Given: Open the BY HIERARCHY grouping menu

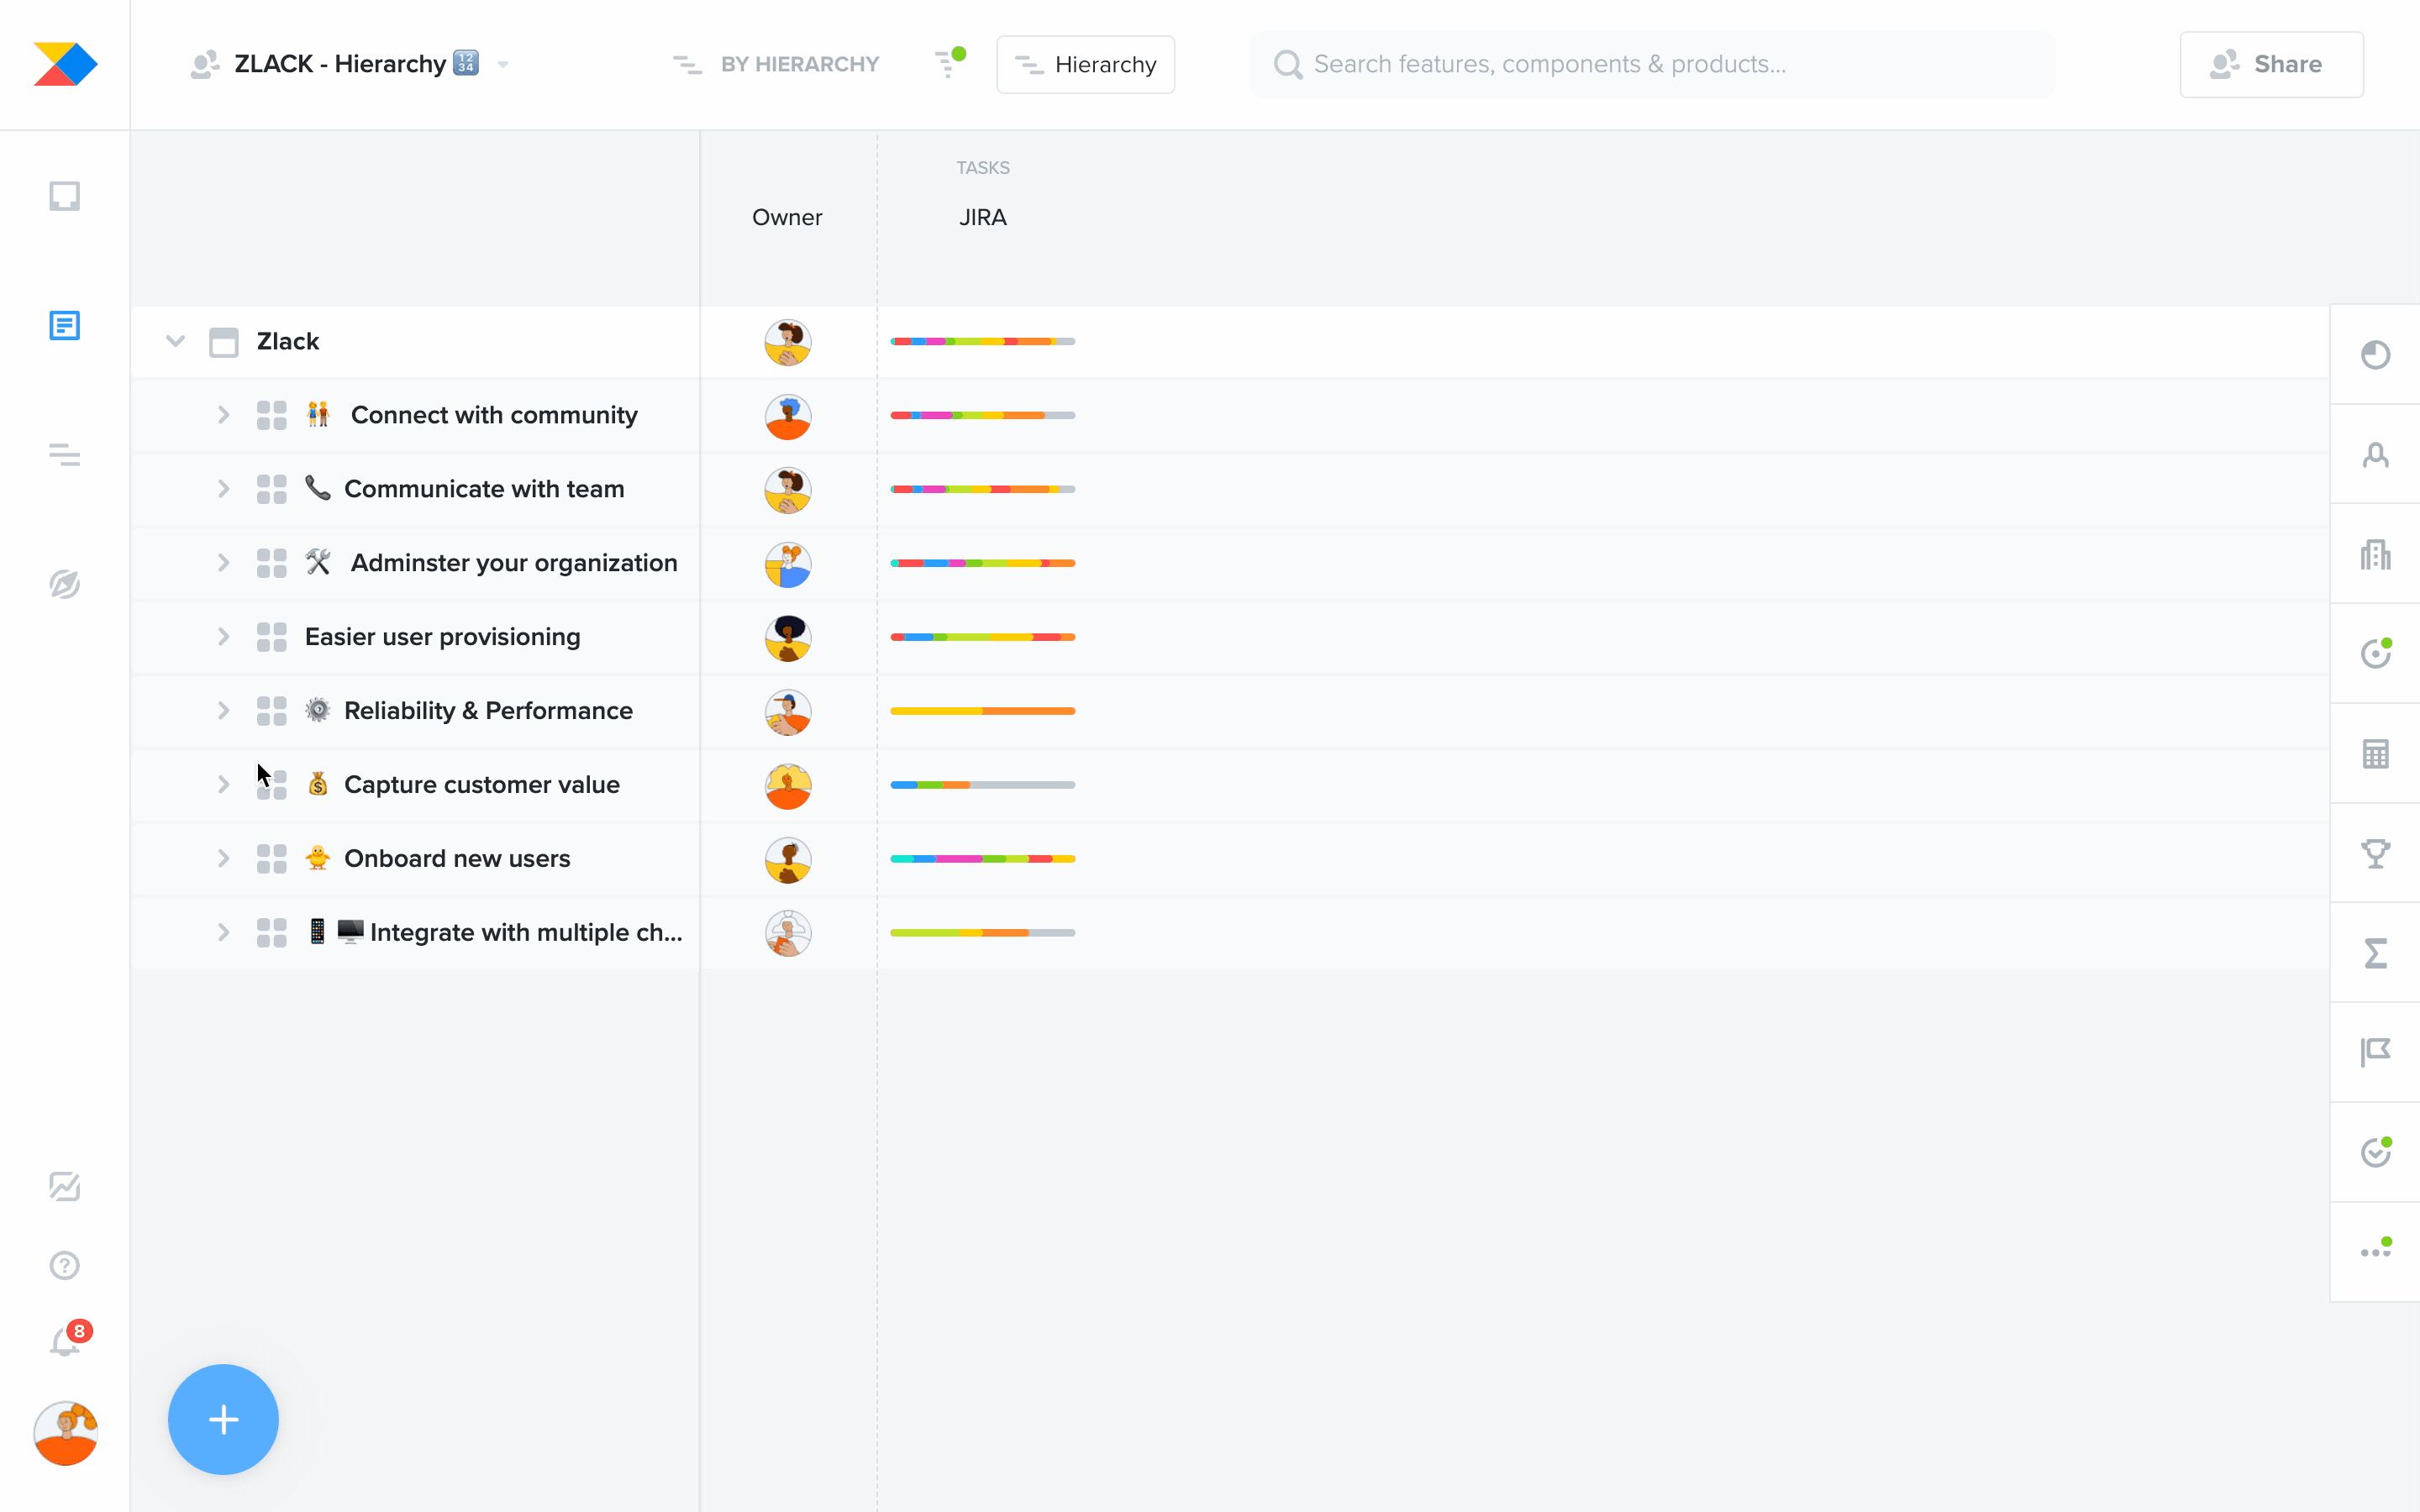Looking at the screenshot, I should pos(777,64).
